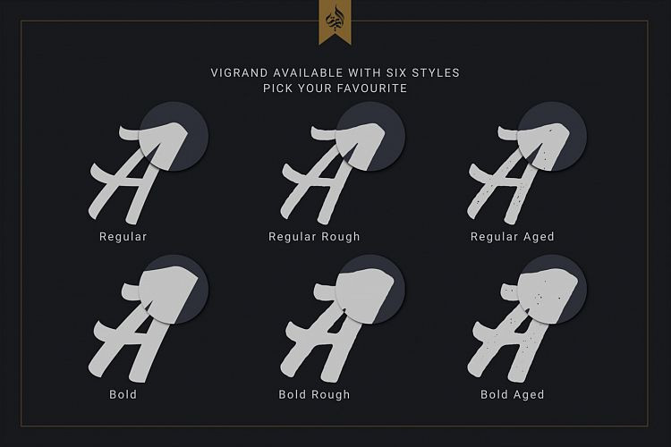Click the "Bold" label text
The height and width of the screenshot is (447, 671).
tap(123, 394)
